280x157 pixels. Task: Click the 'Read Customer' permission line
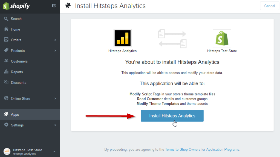click(172, 99)
